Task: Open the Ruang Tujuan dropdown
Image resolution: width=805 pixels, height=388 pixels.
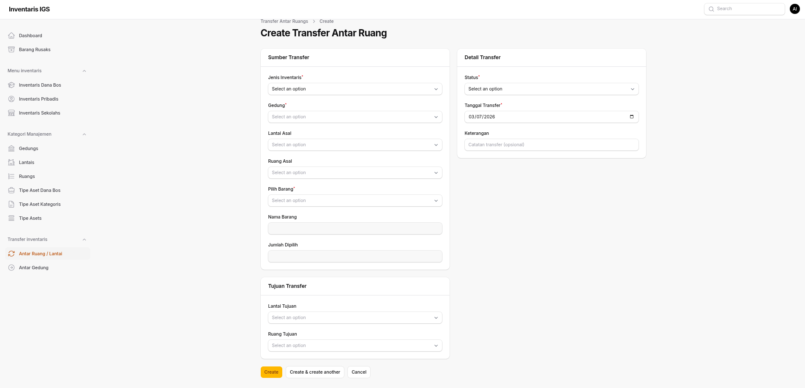Action: (x=355, y=346)
